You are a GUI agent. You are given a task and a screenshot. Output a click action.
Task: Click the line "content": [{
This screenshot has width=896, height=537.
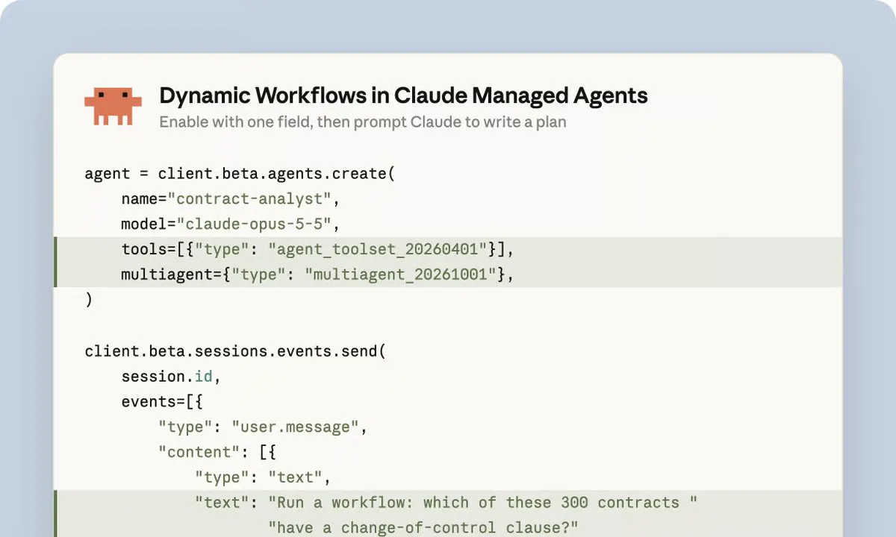pos(217,453)
